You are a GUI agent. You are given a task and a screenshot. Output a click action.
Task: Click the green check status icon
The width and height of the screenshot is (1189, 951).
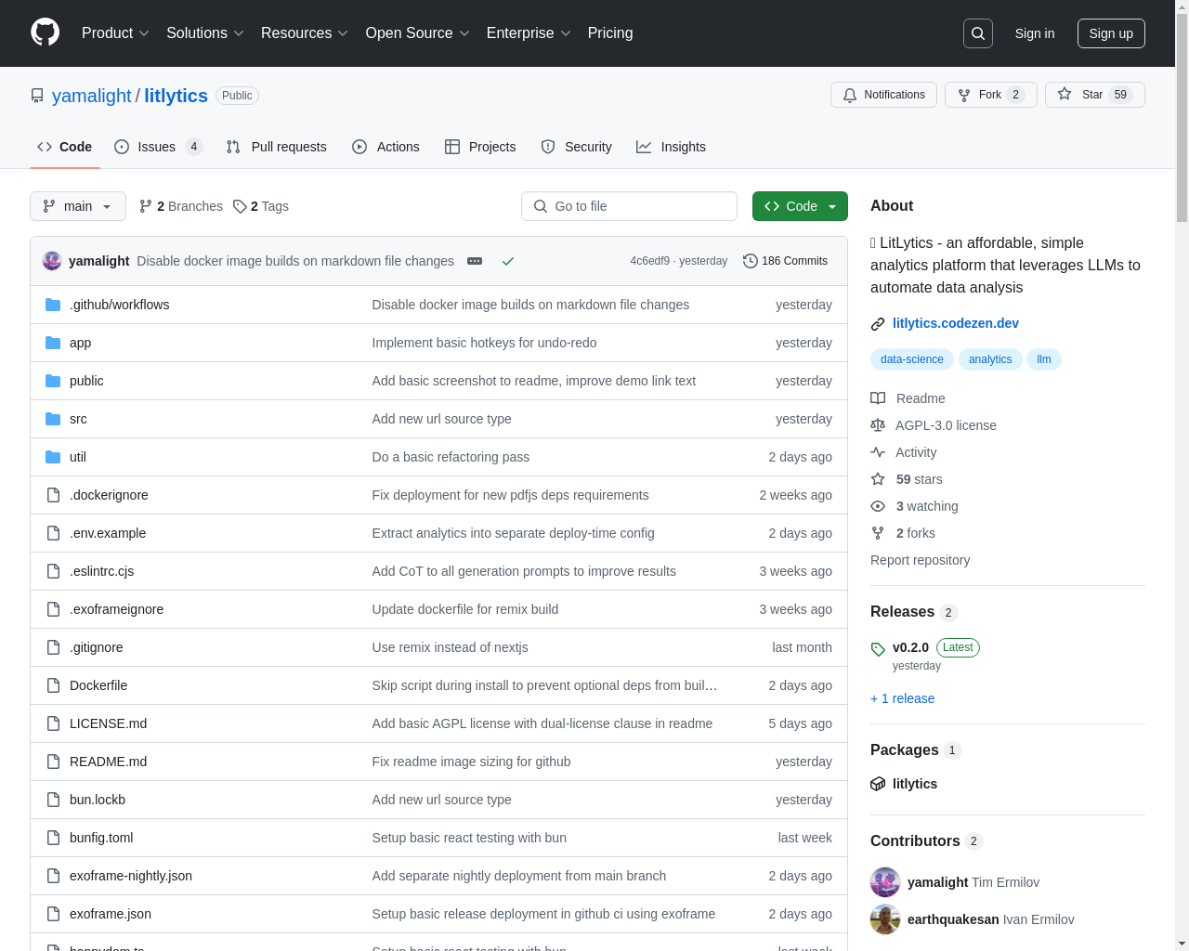point(508,261)
